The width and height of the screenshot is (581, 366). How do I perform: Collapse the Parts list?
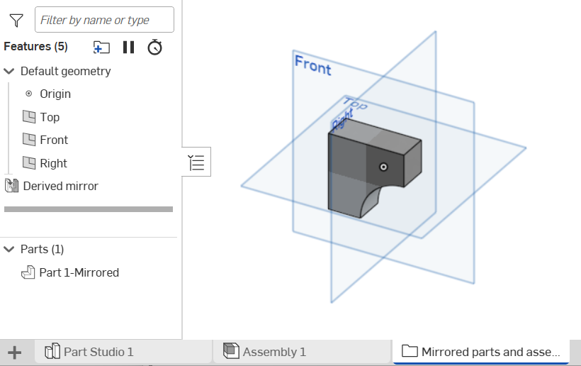pos(9,249)
